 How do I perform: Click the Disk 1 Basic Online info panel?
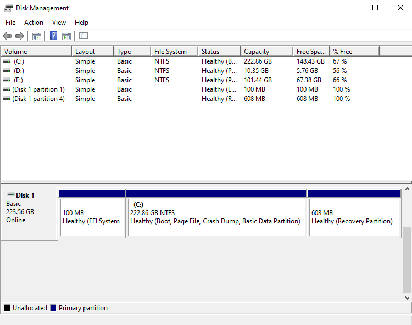click(30, 214)
